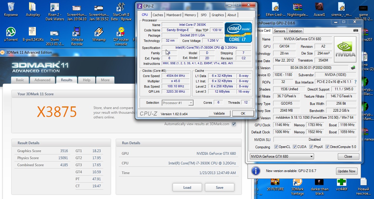Uncheck Automatically view results at 3DMark.com
The height and width of the screenshot is (199, 374).
(x=234, y=124)
